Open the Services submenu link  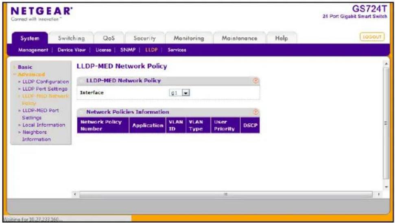point(177,50)
